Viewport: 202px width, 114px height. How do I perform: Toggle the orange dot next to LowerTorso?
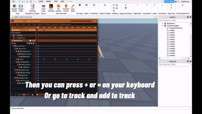coord(16,46)
